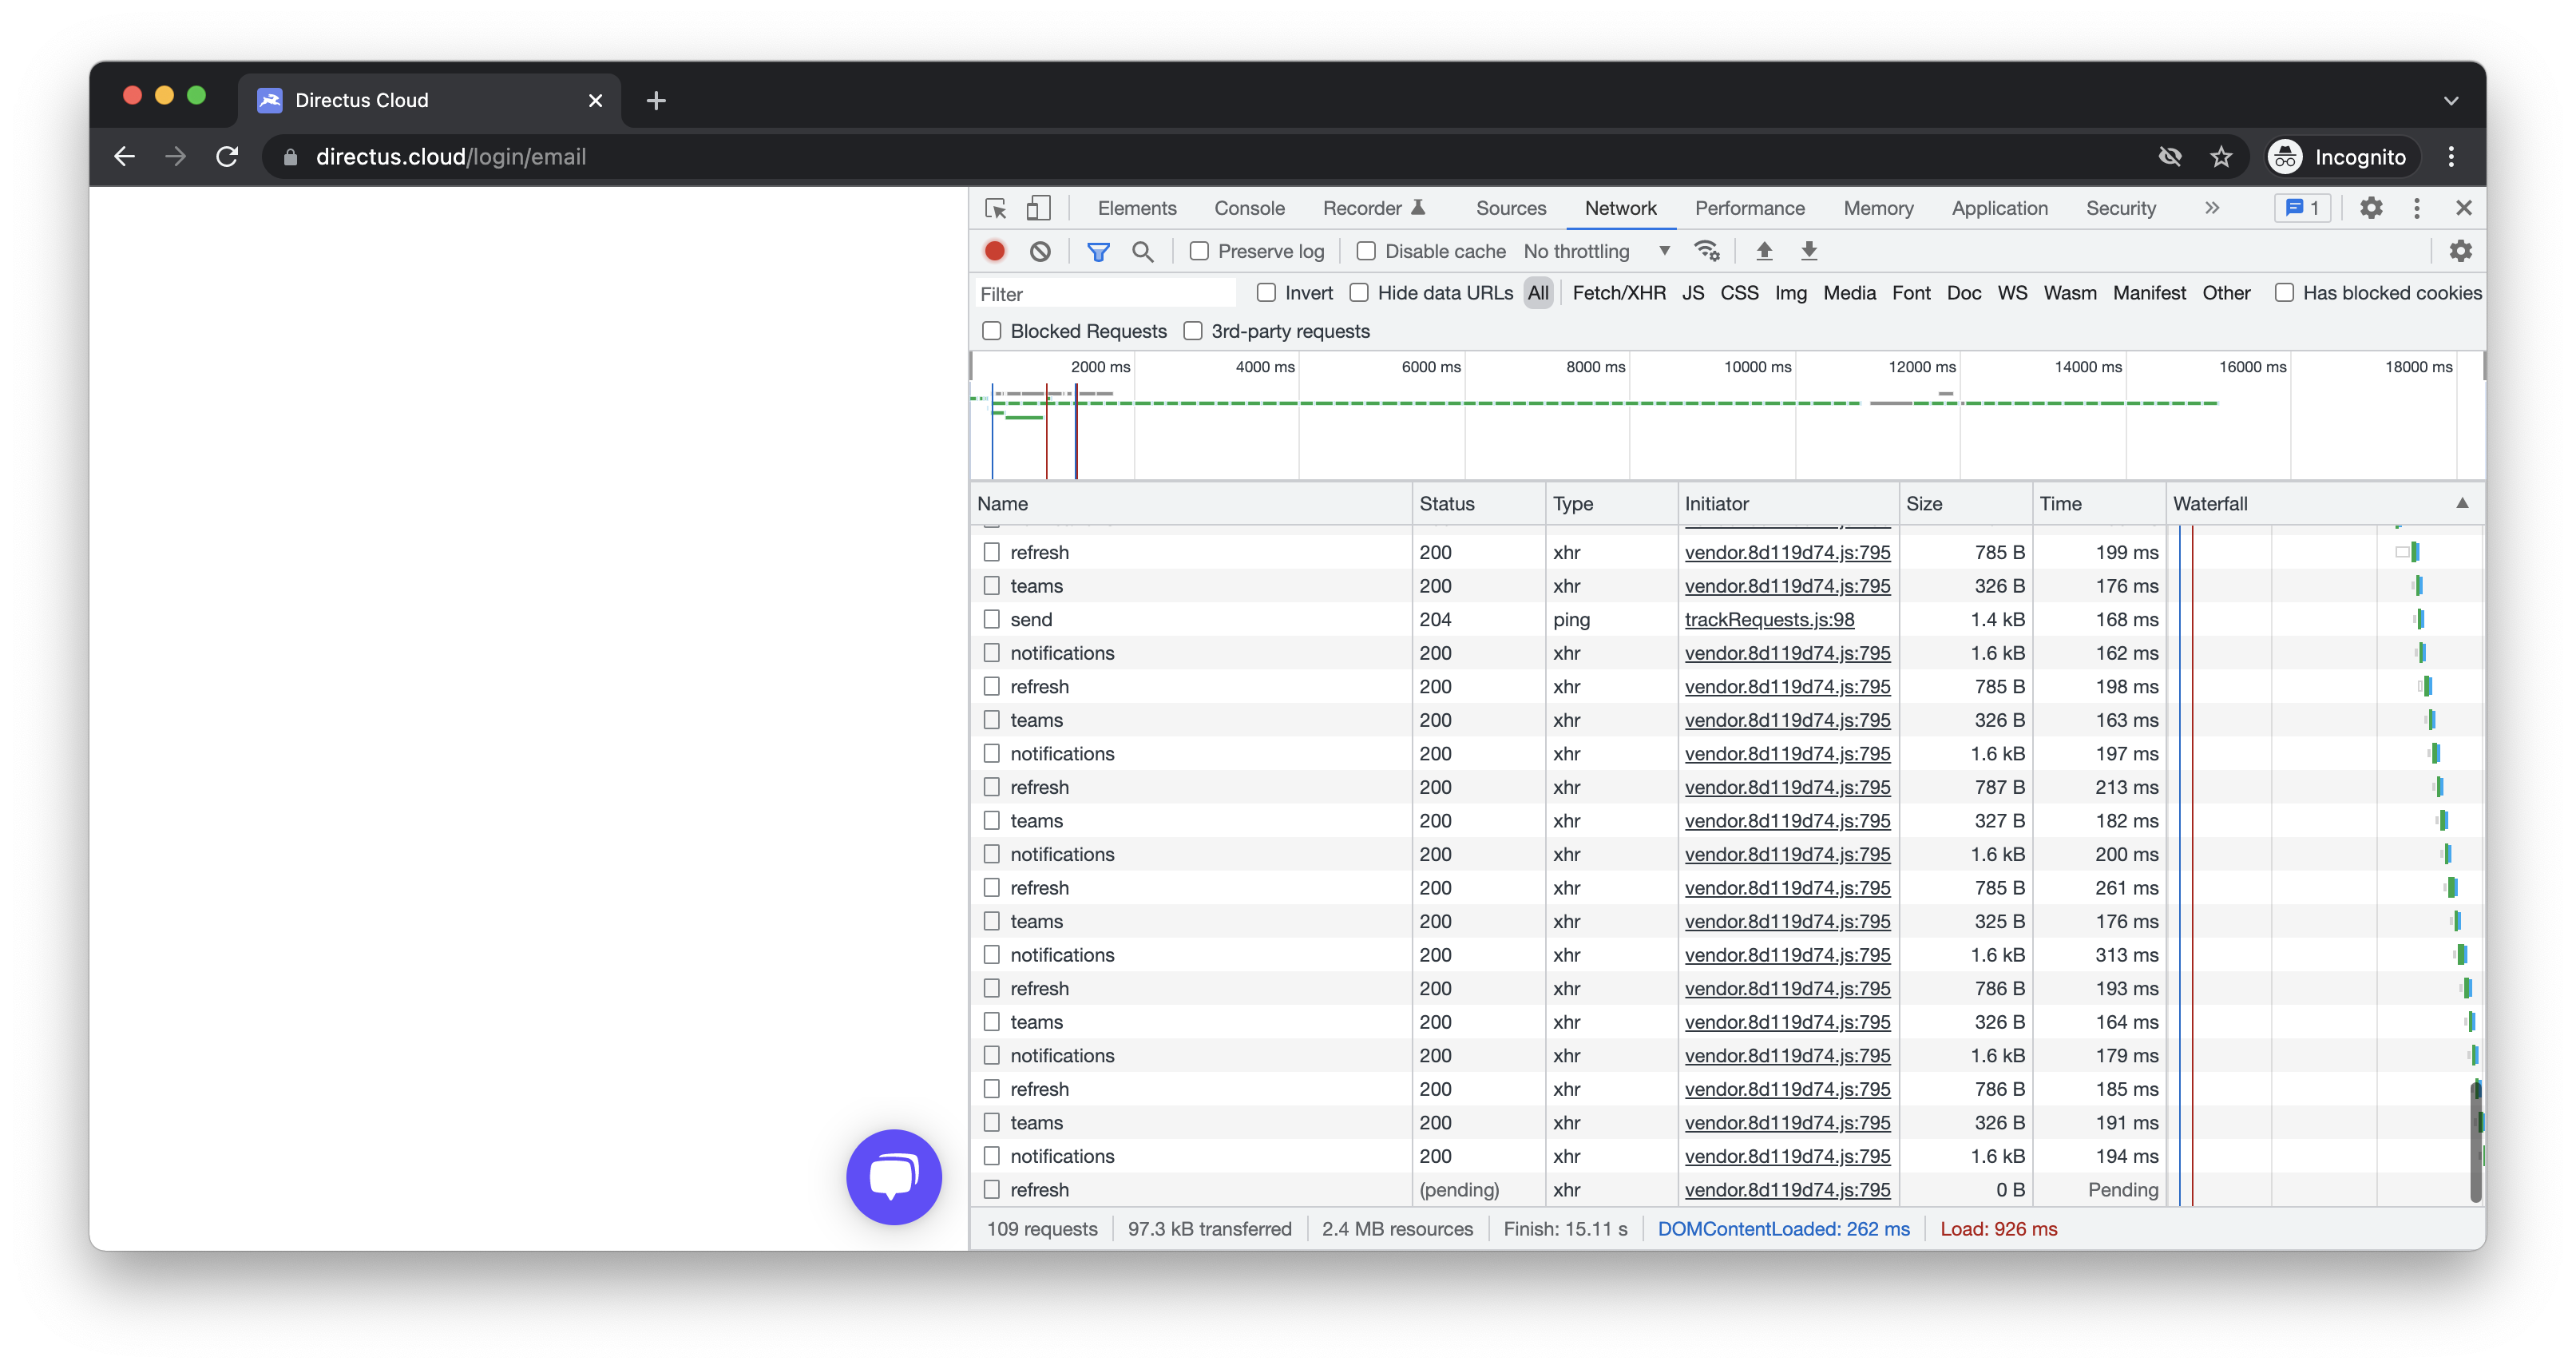Open DevTools customize three-dot menu
2576x1369 pixels.
pos(2417,208)
